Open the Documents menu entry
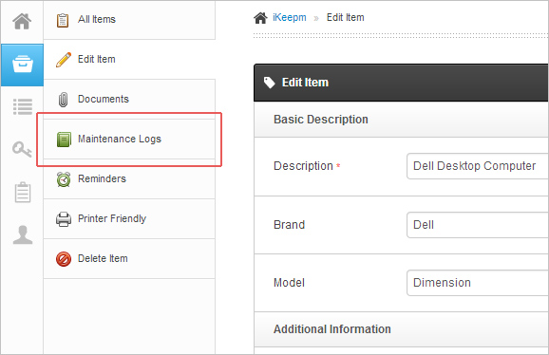The image size is (549, 355). 129,100
